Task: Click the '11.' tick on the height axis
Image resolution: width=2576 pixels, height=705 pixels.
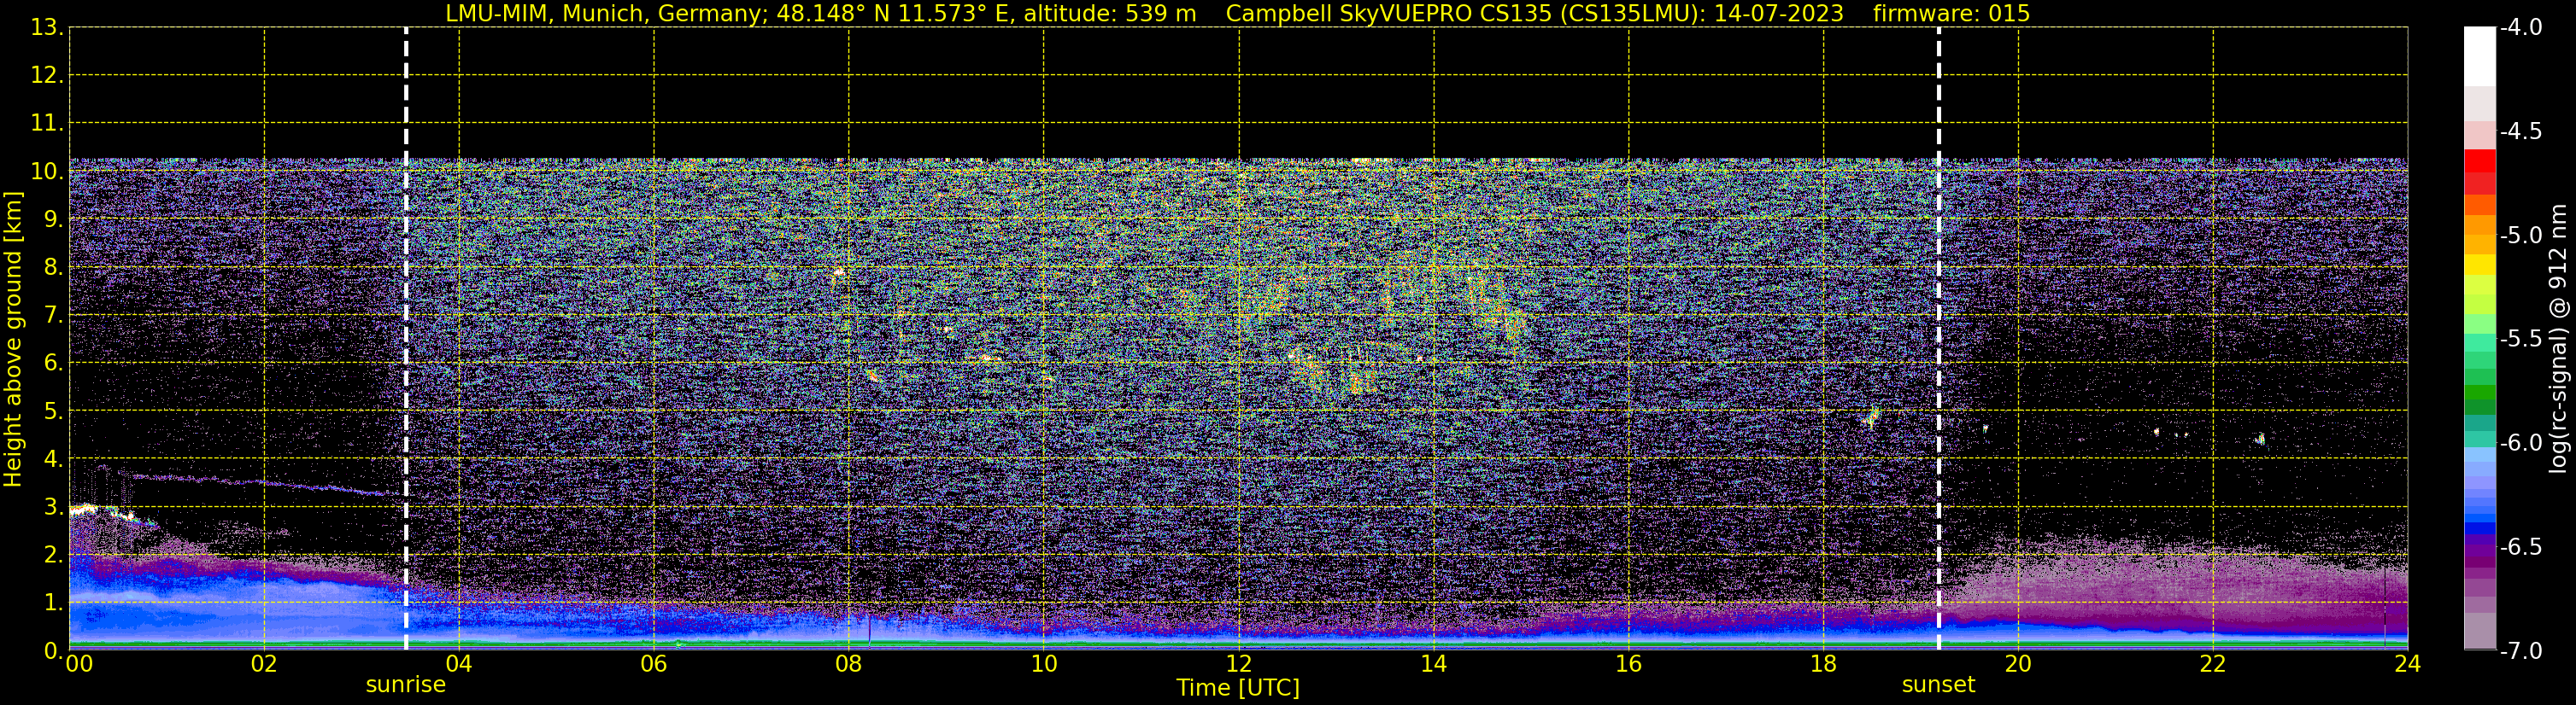Action: (47, 124)
